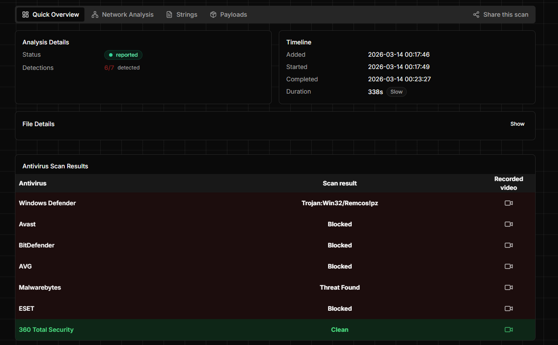Open Avast recorded video icon
Image resolution: width=558 pixels, height=345 pixels.
click(x=508, y=224)
